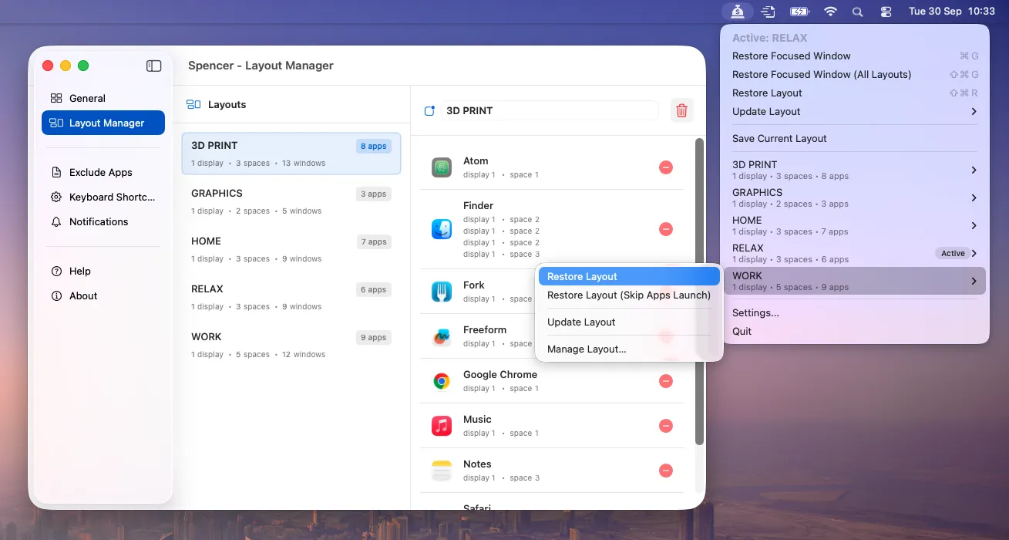Click the Google Chrome app icon
Screen dimensions: 1009x540
pos(442,381)
